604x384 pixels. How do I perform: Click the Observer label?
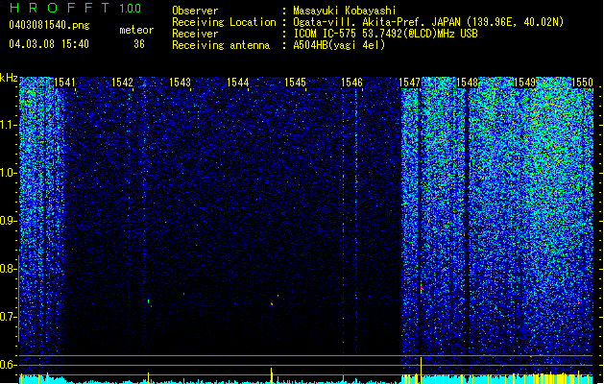coord(195,11)
